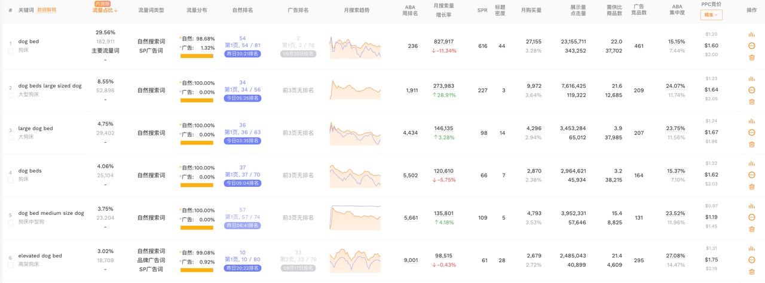The image size is (765, 283).
Task: Tick the checkbox for dog beds large sized dog
Action: (10, 96)
